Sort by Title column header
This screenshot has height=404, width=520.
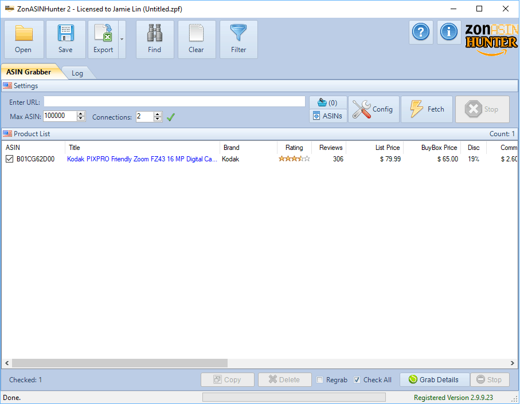pos(142,148)
